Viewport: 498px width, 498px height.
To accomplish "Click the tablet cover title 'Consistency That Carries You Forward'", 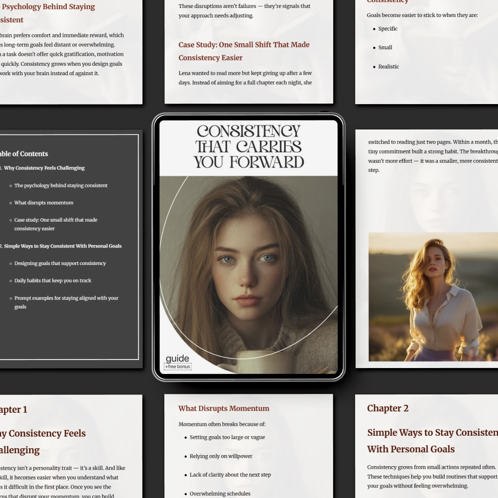I will [249, 146].
